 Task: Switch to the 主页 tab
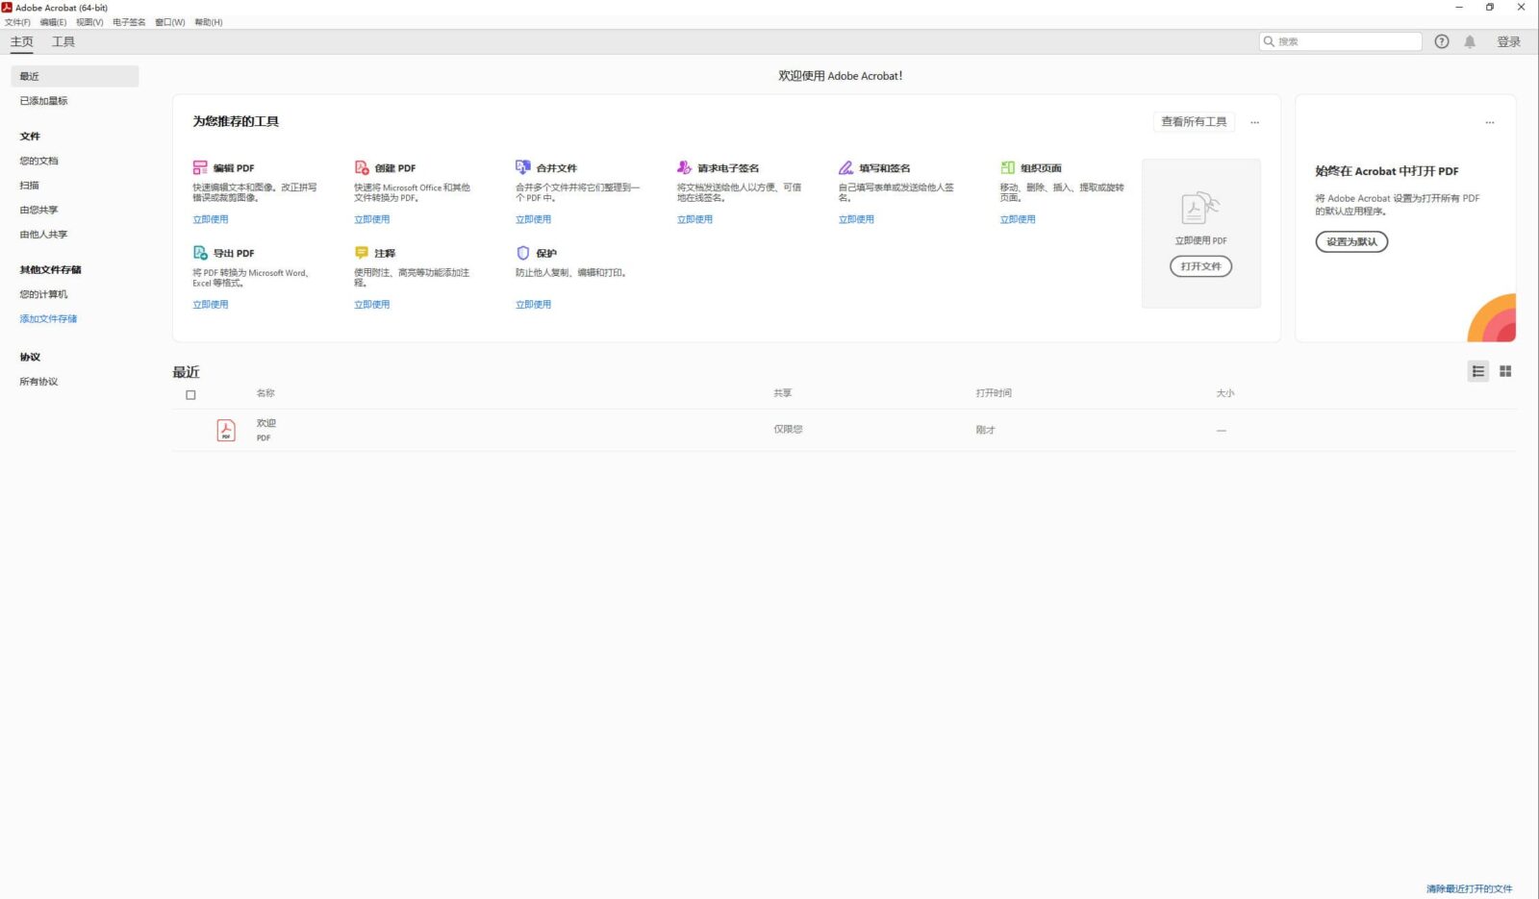pyautogui.click(x=22, y=41)
